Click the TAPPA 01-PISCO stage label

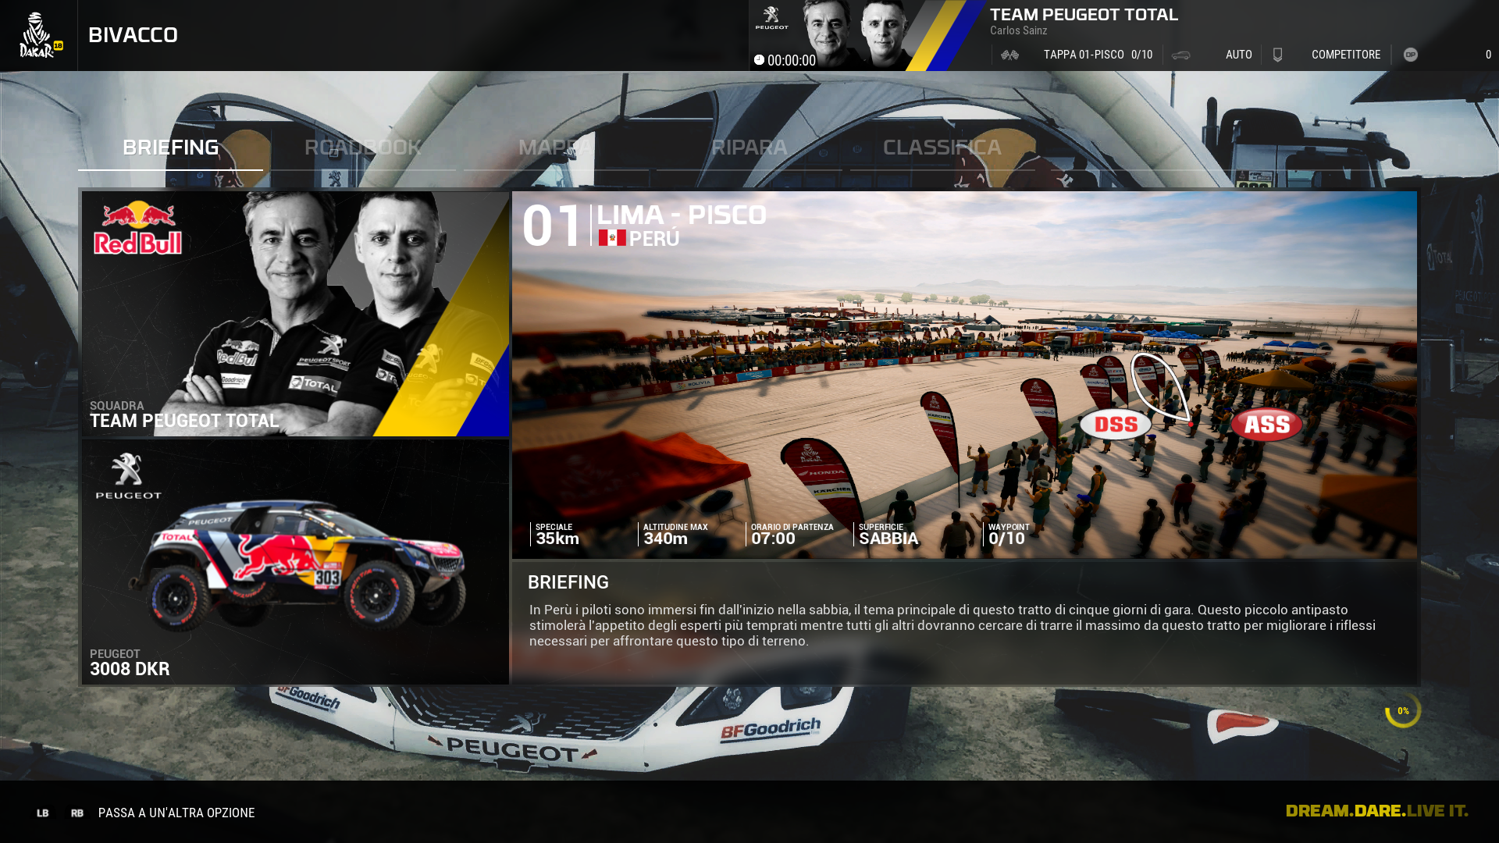click(x=1084, y=55)
